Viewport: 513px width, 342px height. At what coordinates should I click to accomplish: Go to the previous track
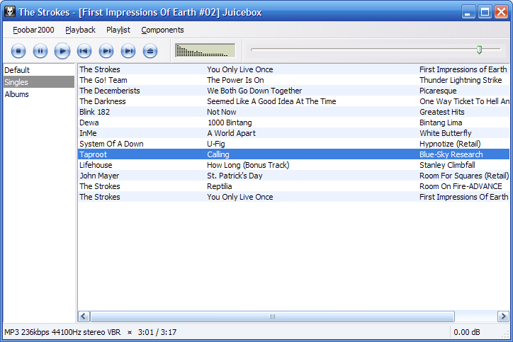[x=84, y=50]
